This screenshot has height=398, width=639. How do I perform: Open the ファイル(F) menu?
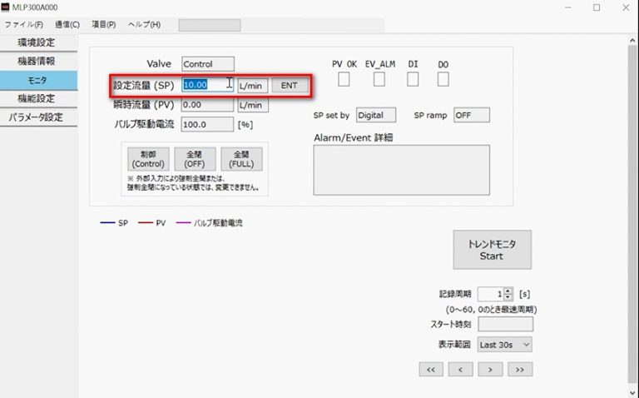[24, 24]
